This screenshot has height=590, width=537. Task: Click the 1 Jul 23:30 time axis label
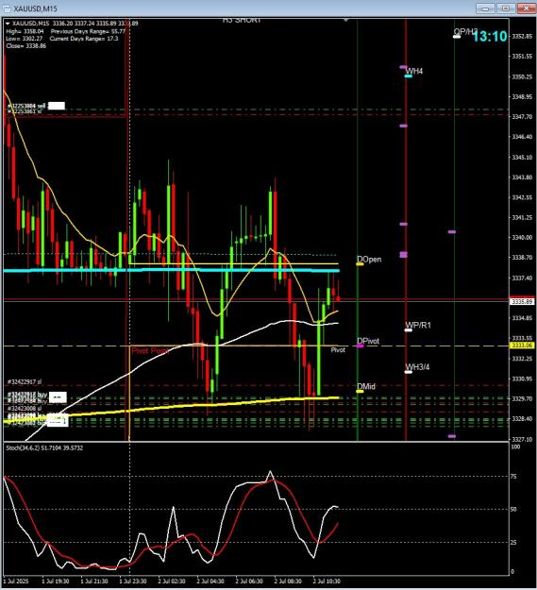tap(133, 582)
